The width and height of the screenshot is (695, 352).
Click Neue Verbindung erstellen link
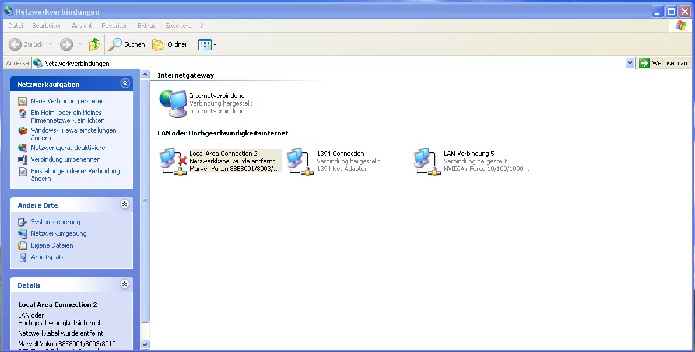click(x=68, y=101)
